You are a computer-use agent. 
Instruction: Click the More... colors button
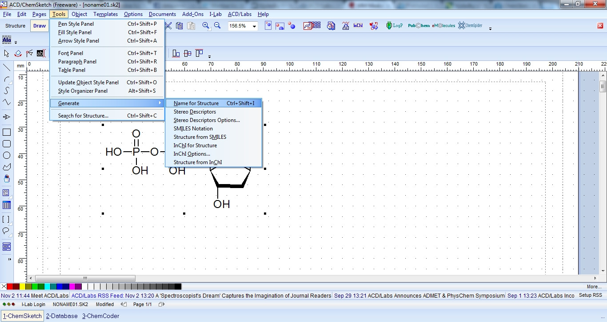[x=594, y=287]
